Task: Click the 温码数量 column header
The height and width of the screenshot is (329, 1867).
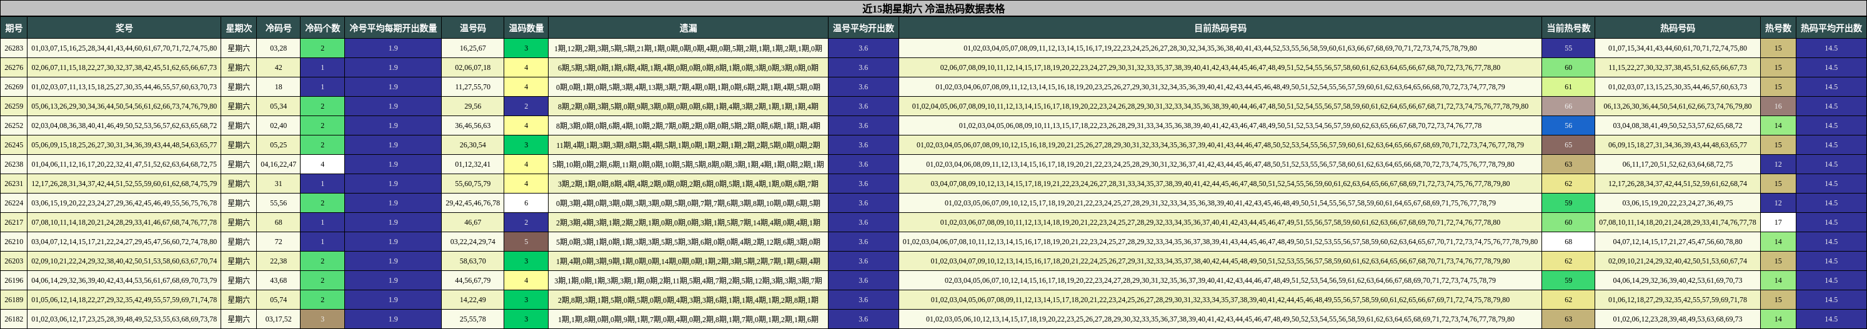Action: coord(526,28)
